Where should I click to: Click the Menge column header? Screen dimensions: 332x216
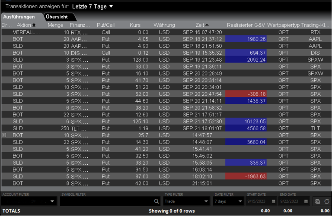click(55, 25)
